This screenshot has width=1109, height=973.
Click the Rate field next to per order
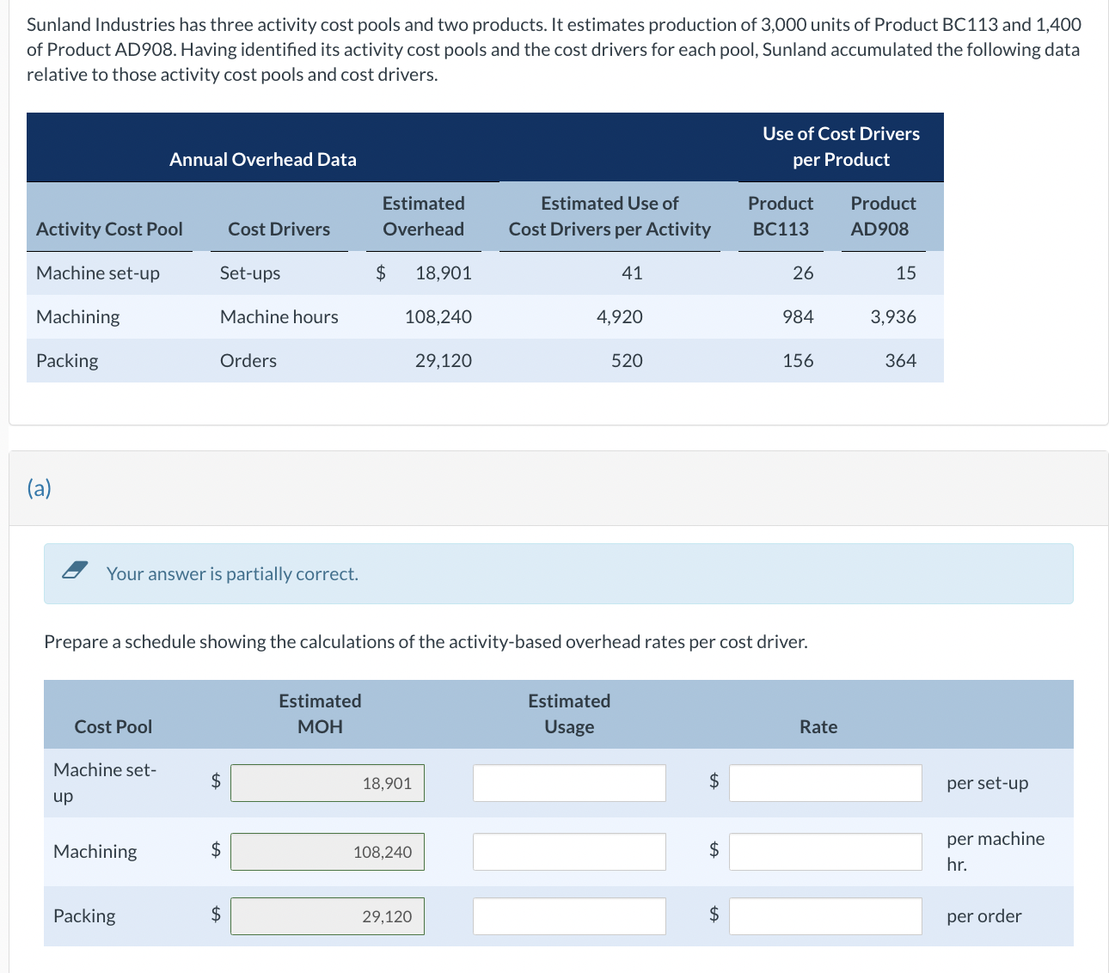click(824, 915)
